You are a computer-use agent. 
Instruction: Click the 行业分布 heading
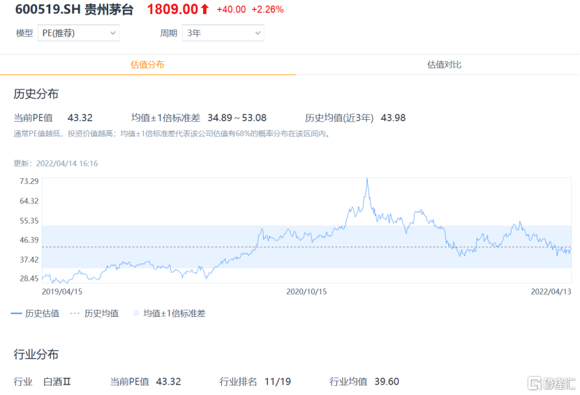click(36, 355)
